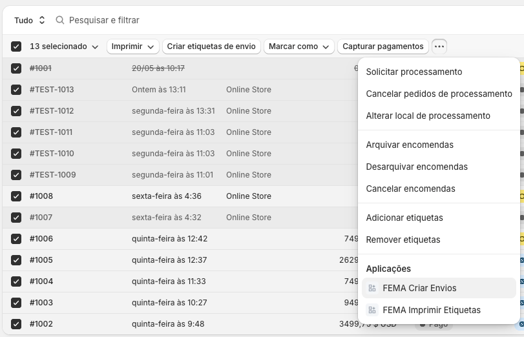This screenshot has width=524, height=337.
Task: Click Capturar pagamentos button
Action: [x=383, y=46]
